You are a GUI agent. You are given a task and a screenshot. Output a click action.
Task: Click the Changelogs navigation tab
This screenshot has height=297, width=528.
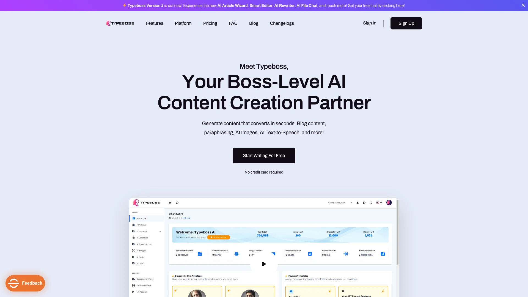(x=282, y=23)
